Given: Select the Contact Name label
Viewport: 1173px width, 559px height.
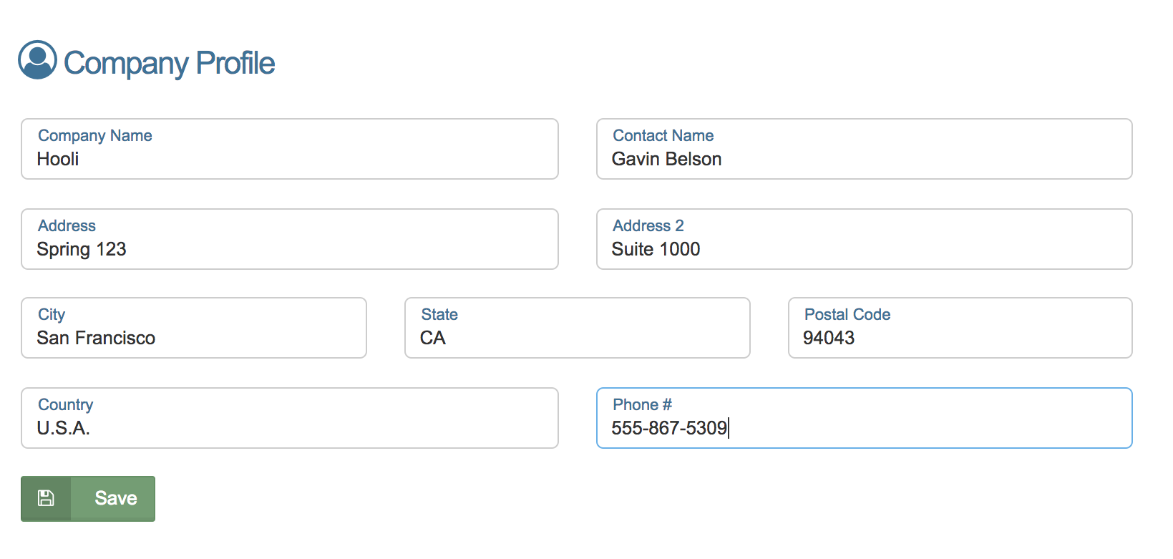Looking at the screenshot, I should point(663,135).
